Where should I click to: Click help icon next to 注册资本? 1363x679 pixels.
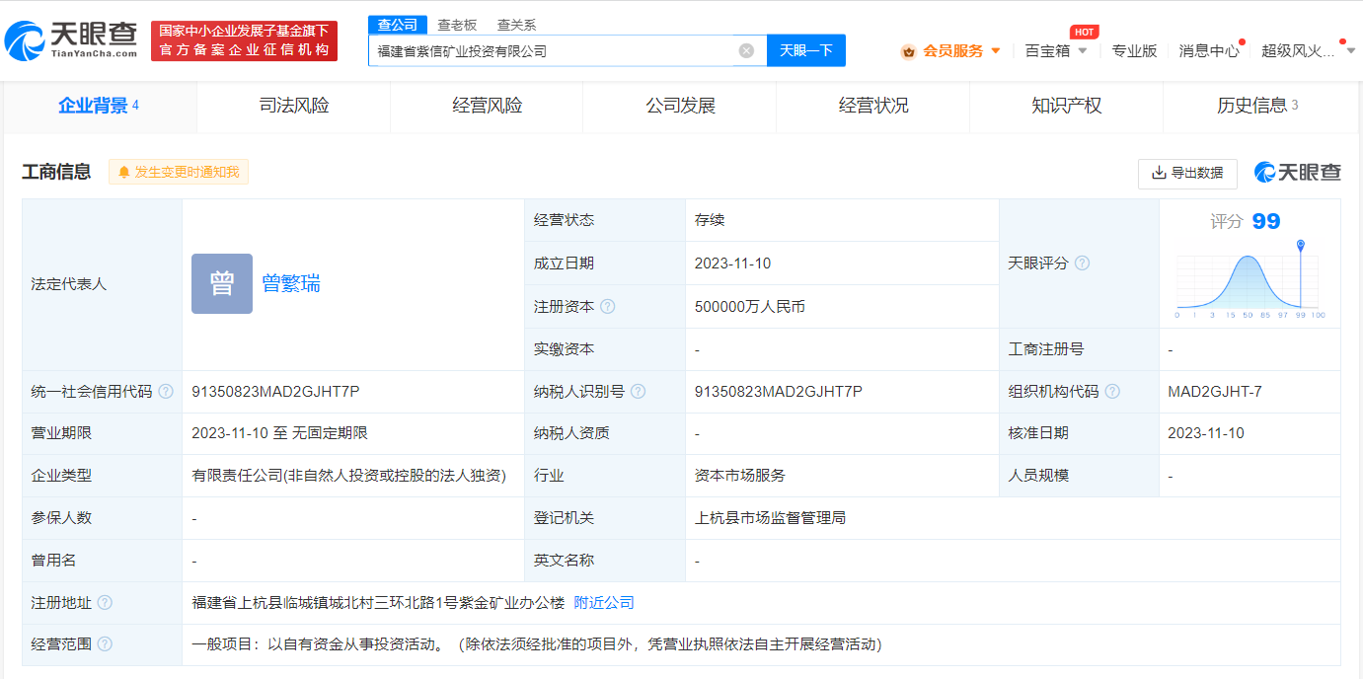tap(608, 307)
